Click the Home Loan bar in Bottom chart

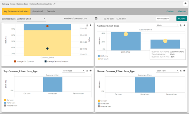(145, 85)
